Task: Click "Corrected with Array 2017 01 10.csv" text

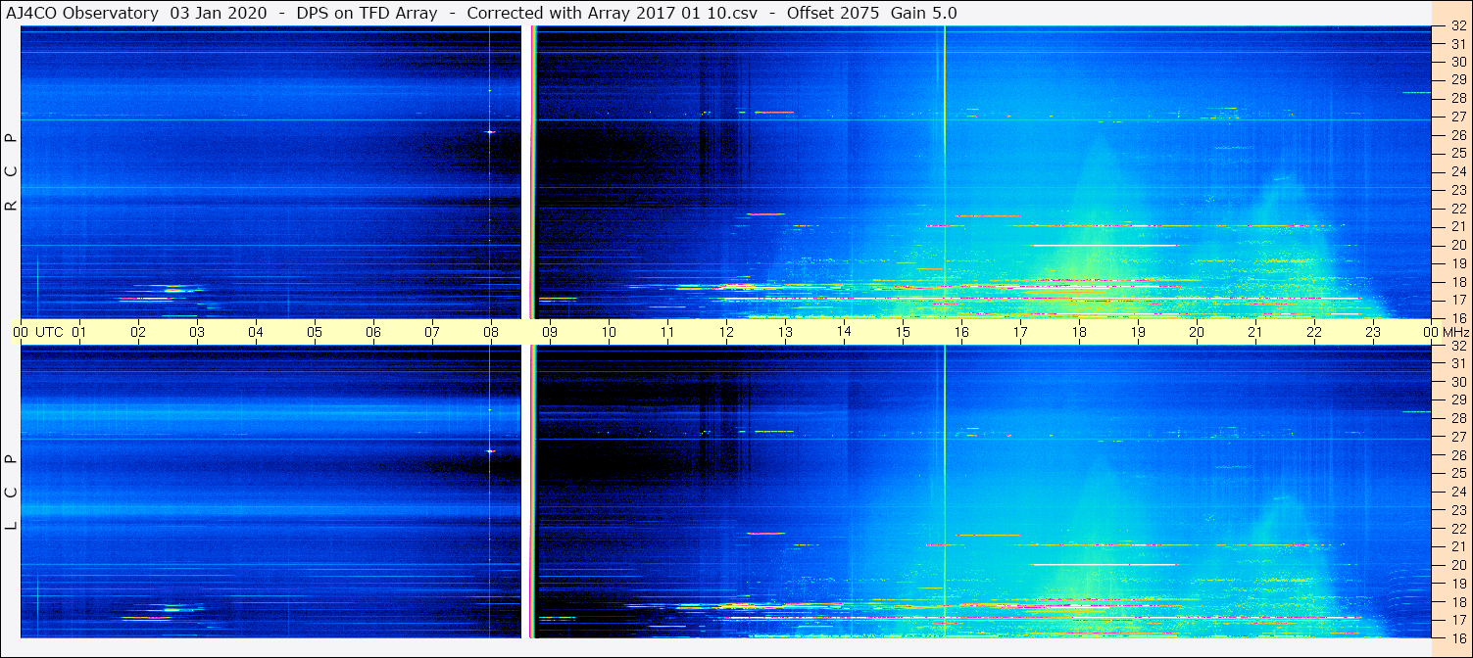Action: point(611,13)
